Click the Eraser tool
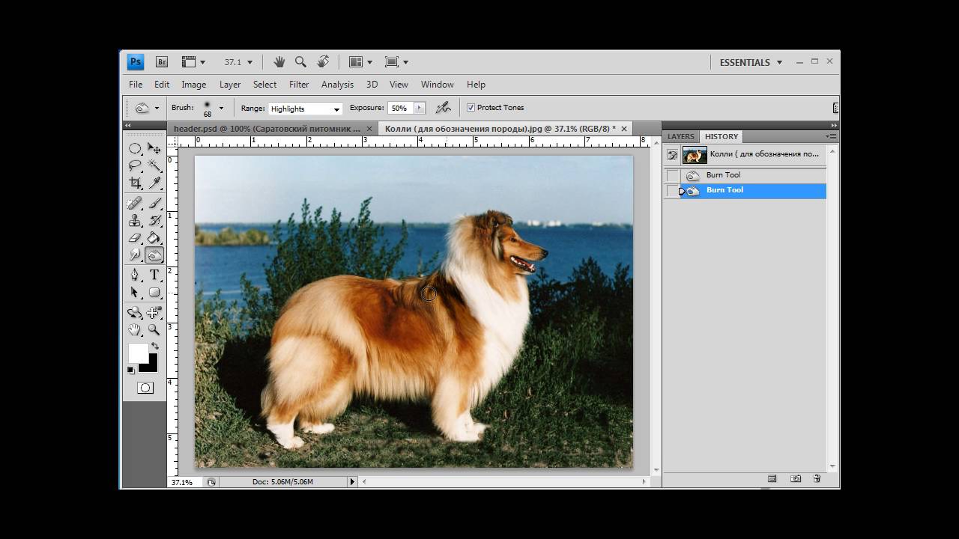 (x=135, y=238)
